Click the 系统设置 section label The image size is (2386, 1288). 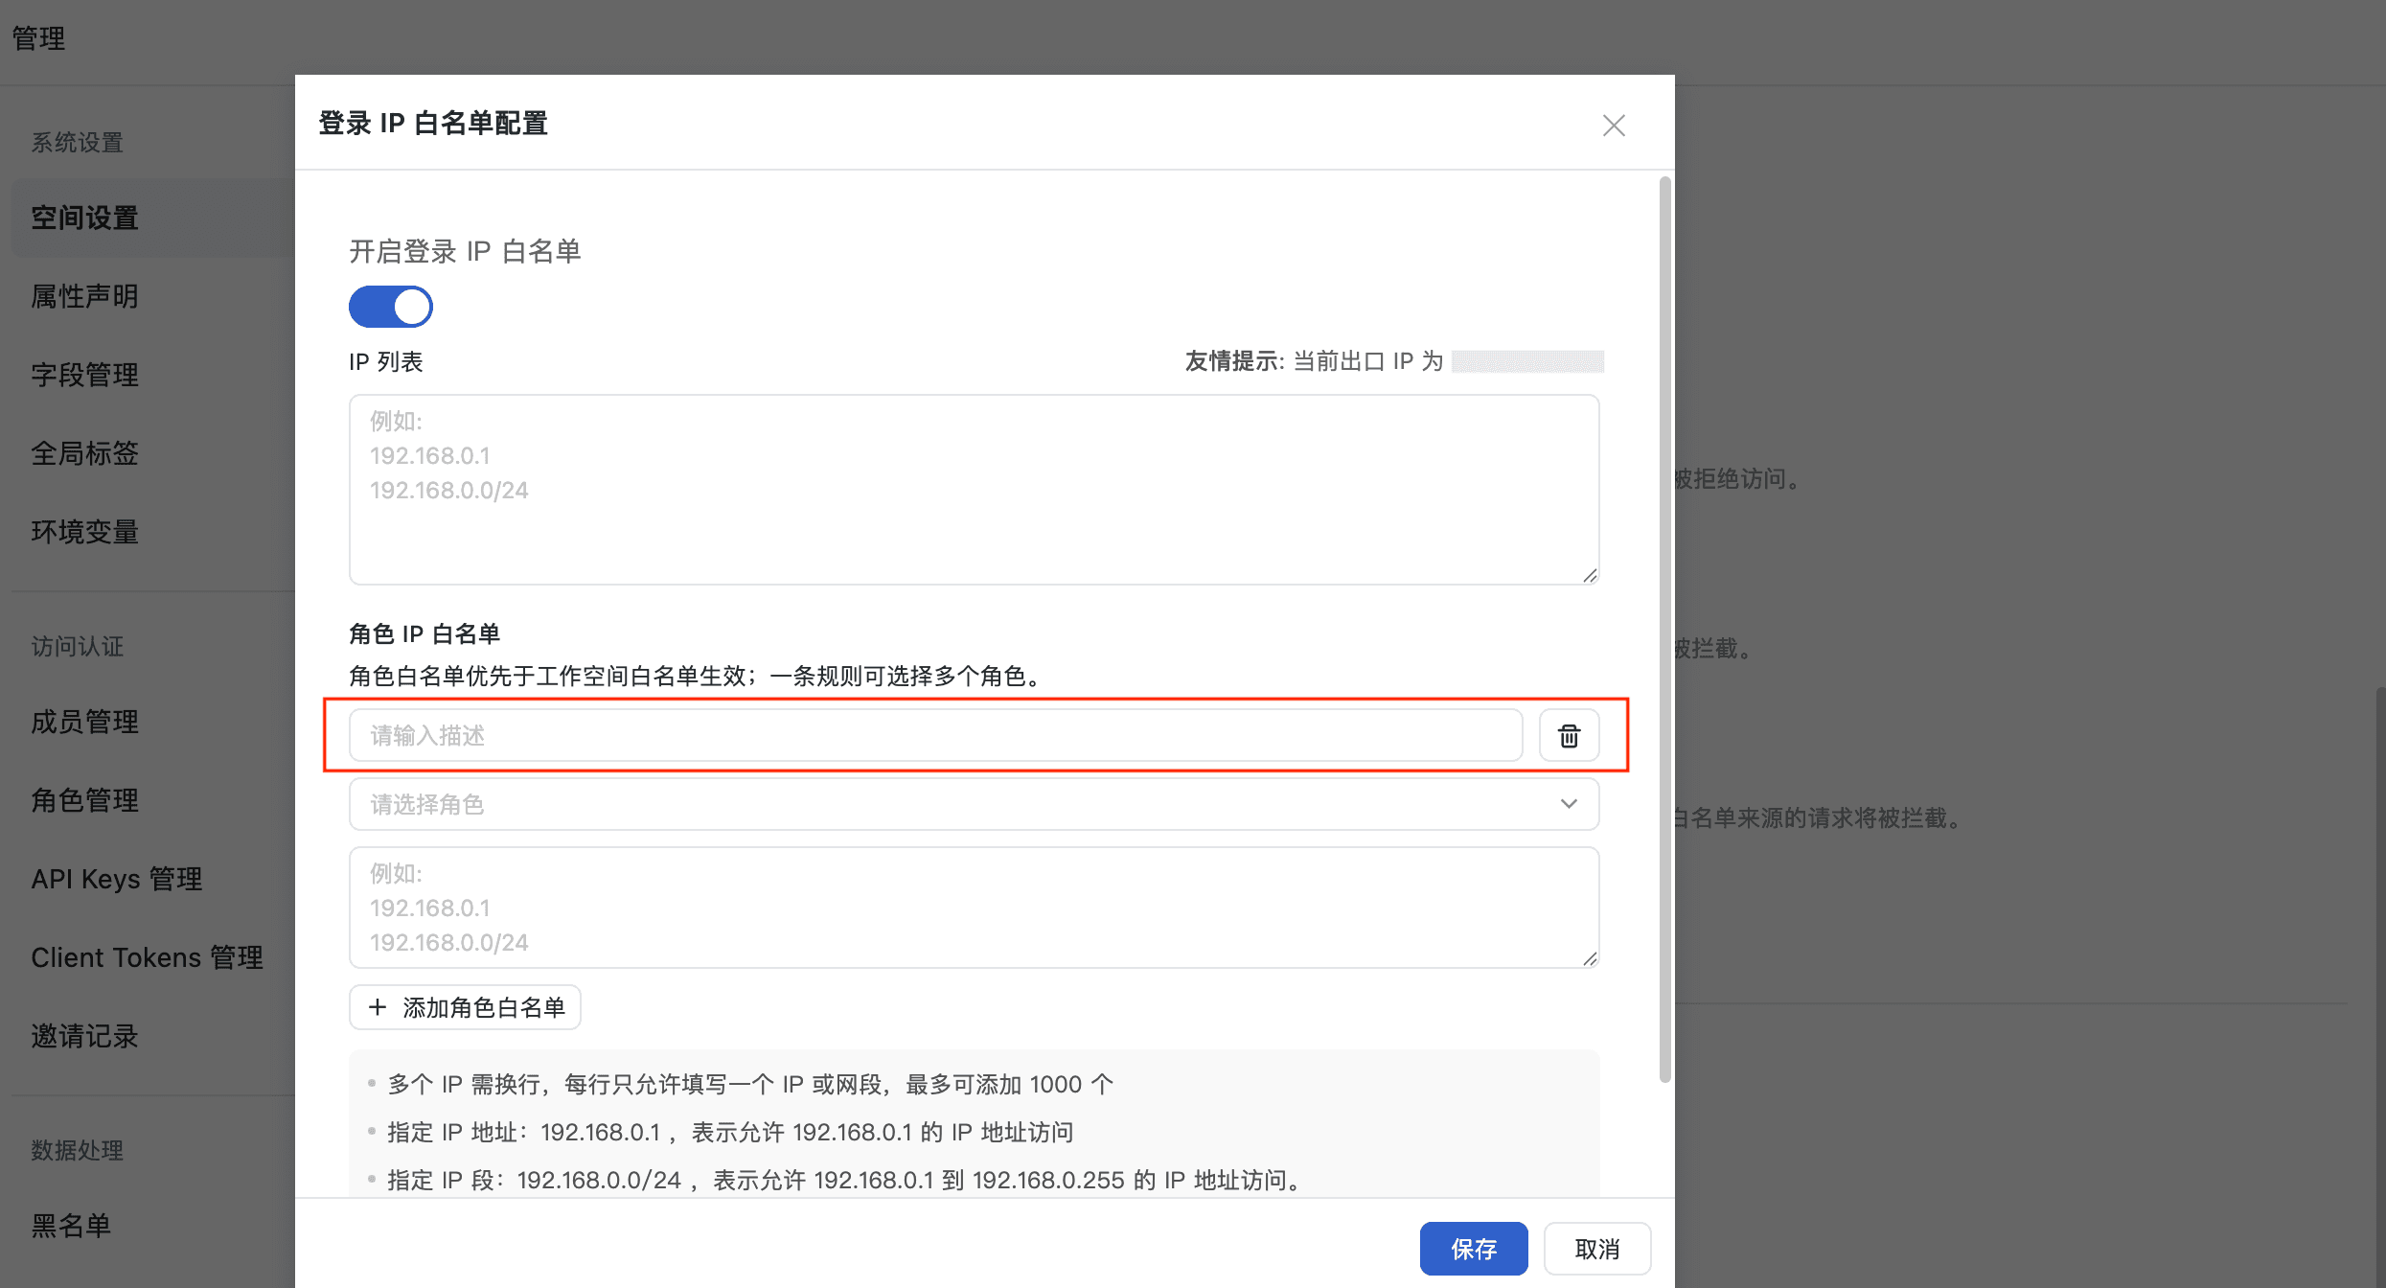coord(78,144)
